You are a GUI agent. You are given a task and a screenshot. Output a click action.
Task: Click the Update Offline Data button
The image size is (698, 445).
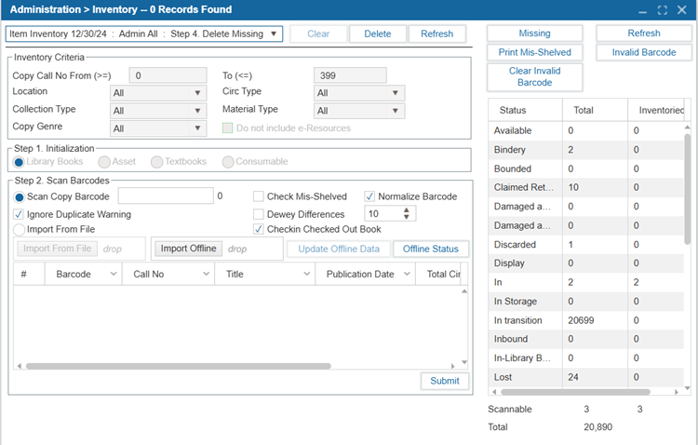[339, 249]
